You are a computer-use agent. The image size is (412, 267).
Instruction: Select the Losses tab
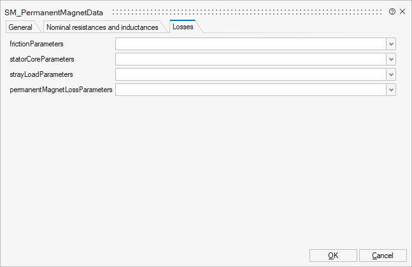tap(183, 27)
